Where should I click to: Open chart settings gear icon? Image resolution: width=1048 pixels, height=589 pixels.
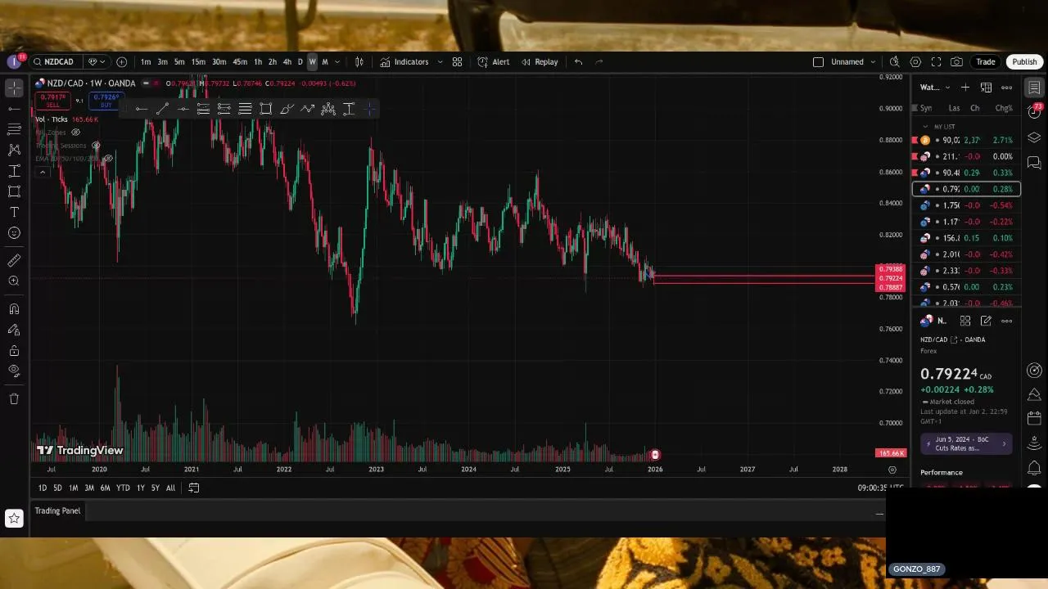(915, 61)
